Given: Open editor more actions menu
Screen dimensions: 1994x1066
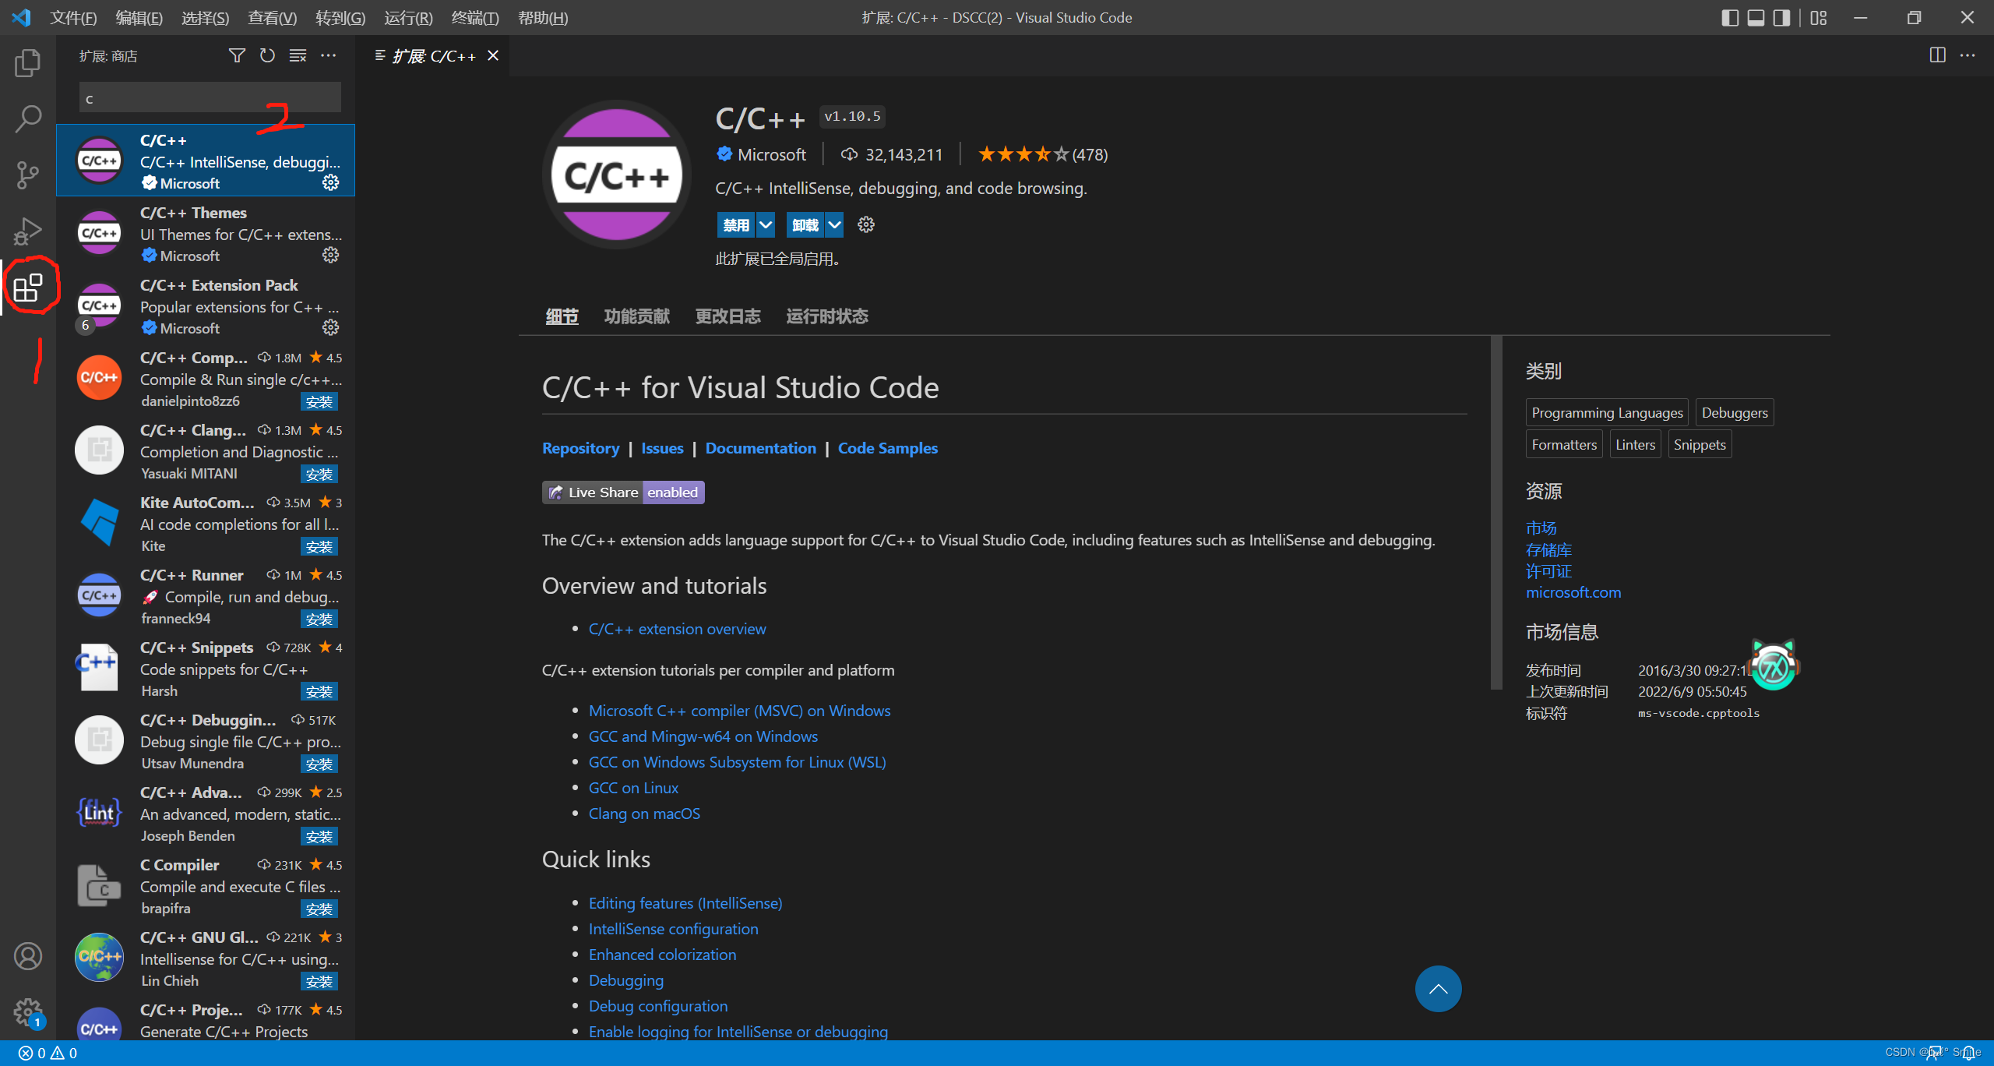Looking at the screenshot, I should tap(1968, 55).
